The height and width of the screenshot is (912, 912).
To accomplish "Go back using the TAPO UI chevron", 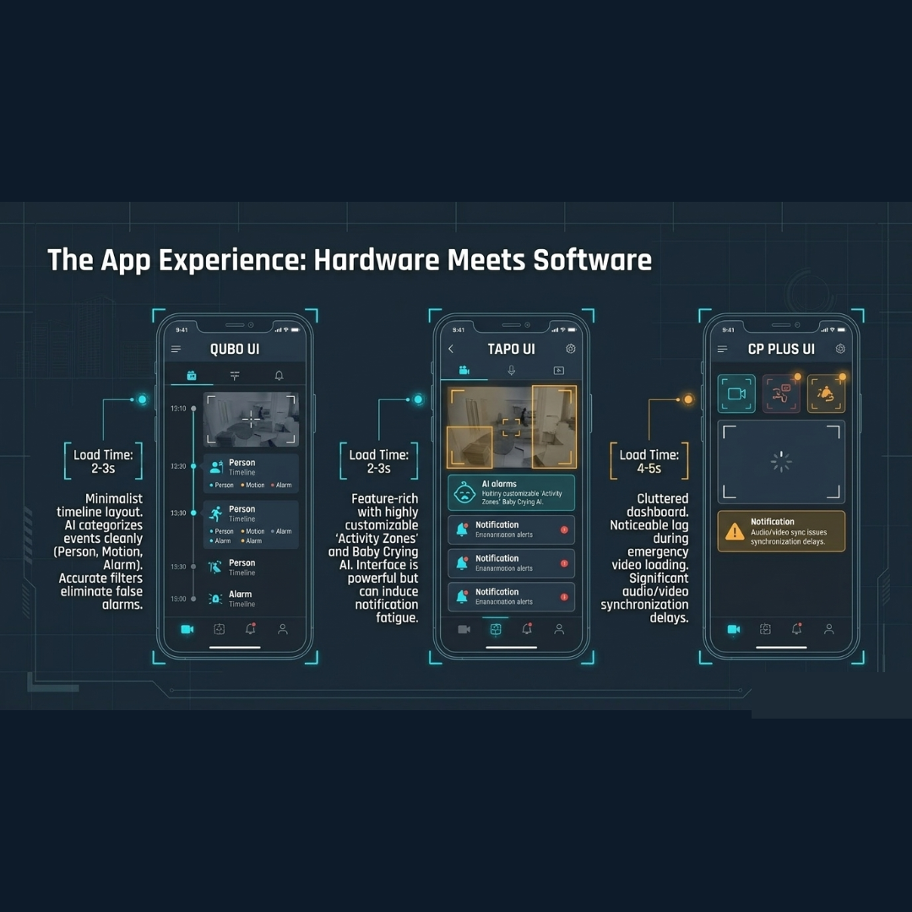I will 451,349.
